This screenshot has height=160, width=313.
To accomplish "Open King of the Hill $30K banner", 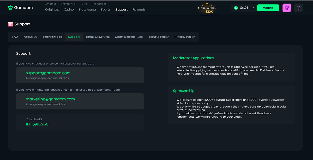I will (207, 8).
